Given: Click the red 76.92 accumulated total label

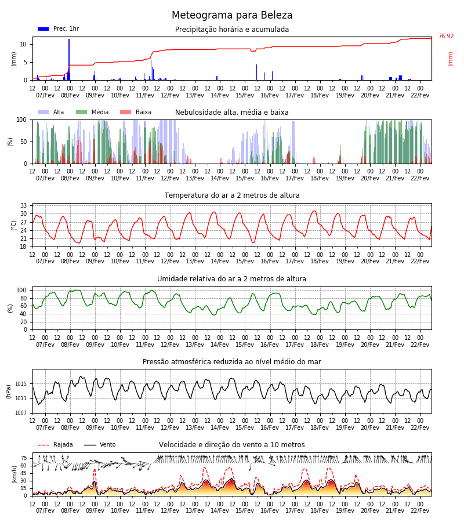Looking at the screenshot, I should [446, 37].
